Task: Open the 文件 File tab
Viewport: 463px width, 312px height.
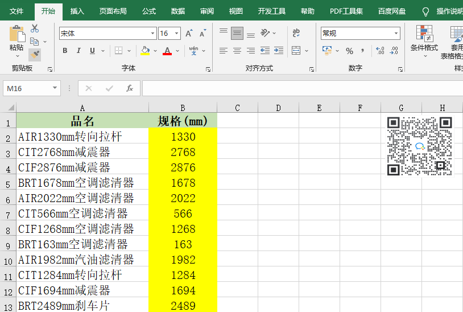Action: click(16, 11)
